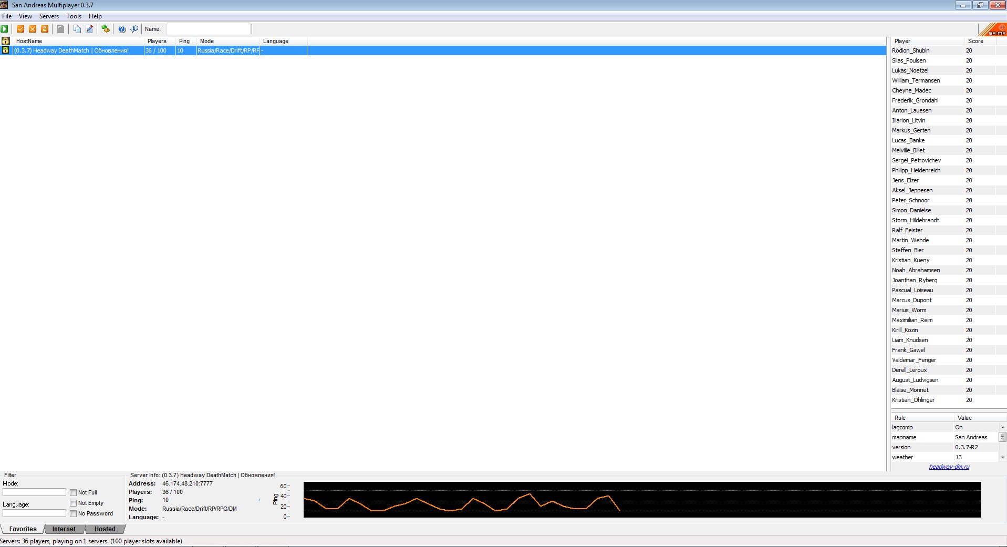Focus the Language filter input field
This screenshot has height=547, width=1007.
(x=35, y=513)
